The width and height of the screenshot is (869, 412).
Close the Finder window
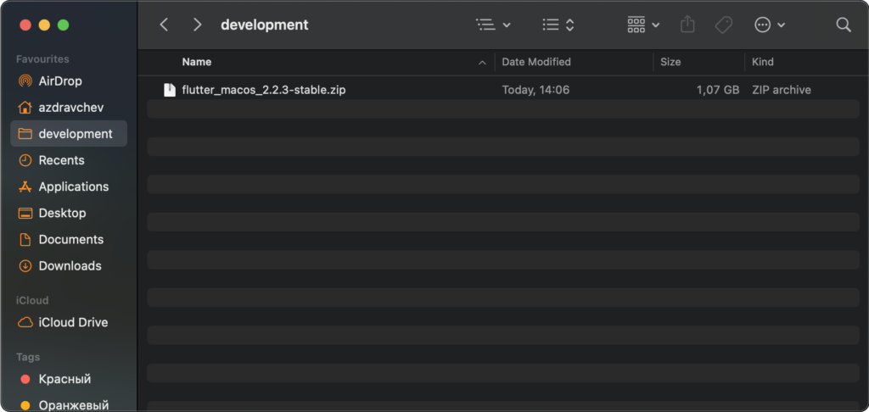pyautogui.click(x=25, y=25)
